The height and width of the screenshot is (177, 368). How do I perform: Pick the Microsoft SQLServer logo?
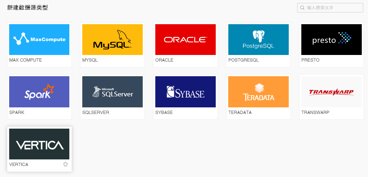(112, 92)
